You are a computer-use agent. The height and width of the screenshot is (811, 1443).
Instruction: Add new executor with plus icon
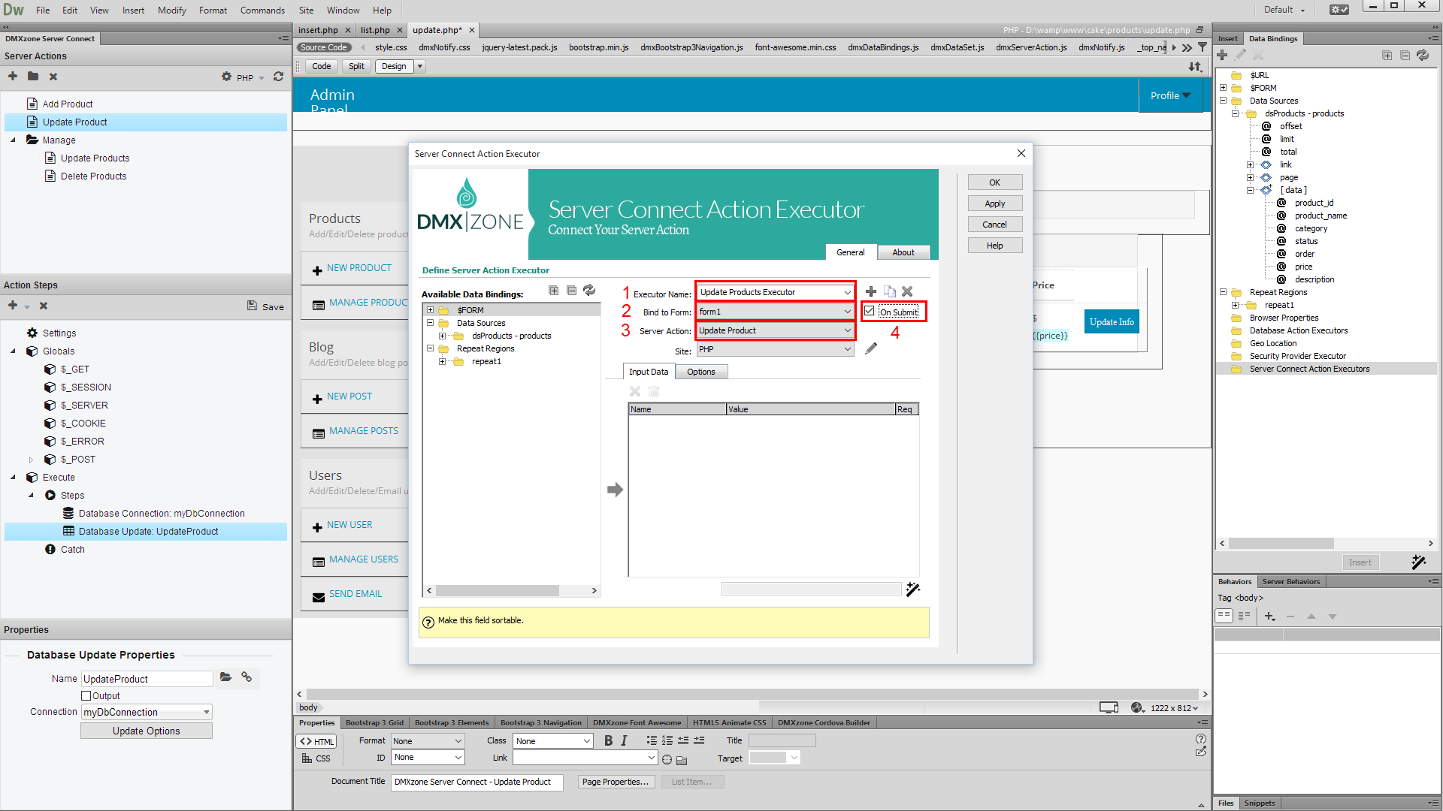871,291
